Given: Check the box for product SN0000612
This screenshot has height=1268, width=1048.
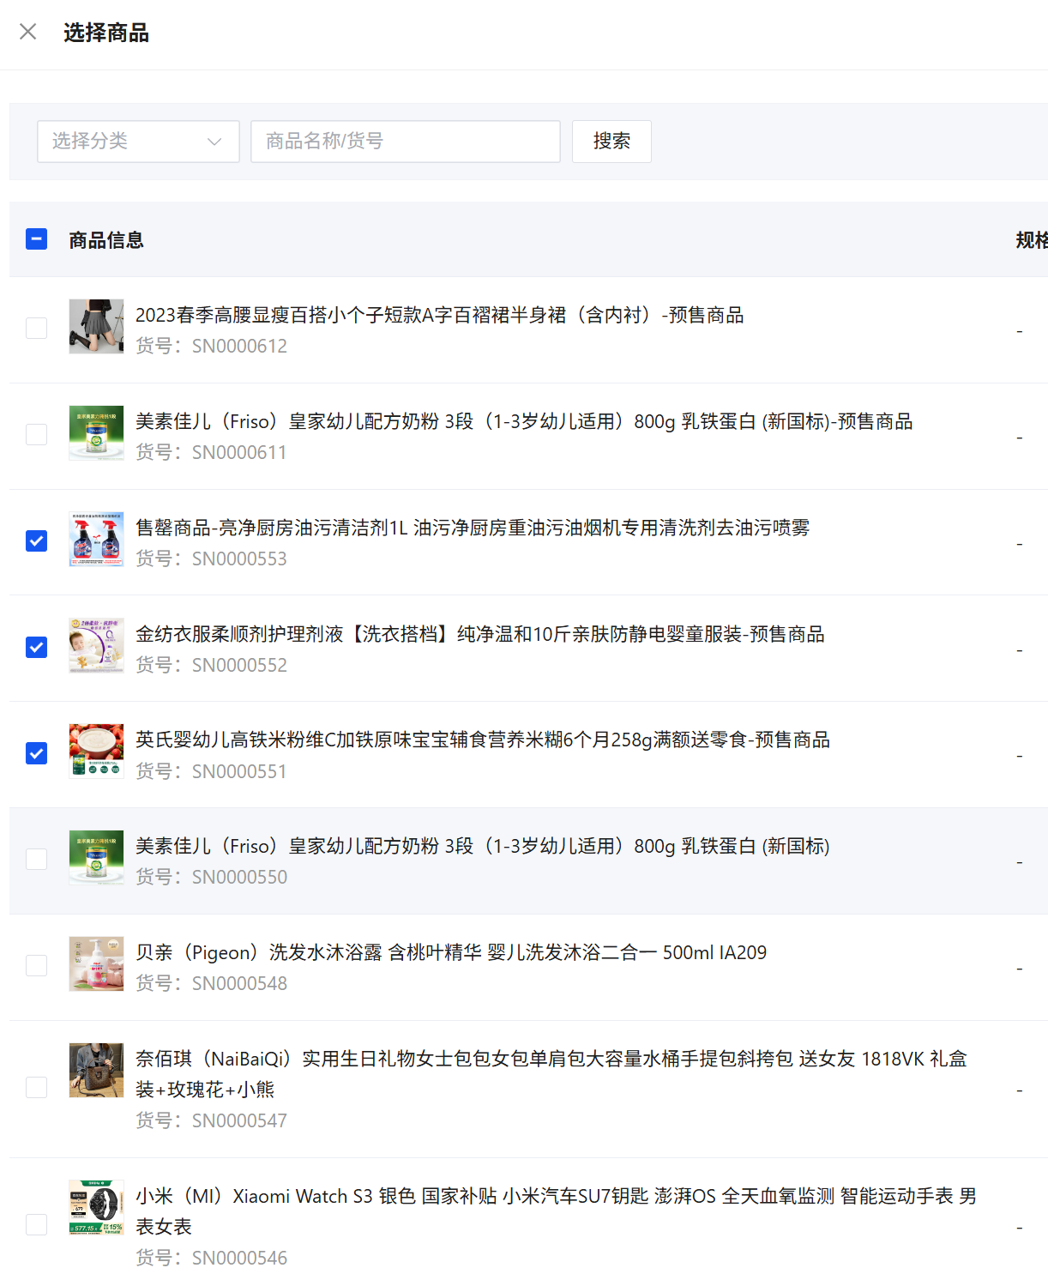Looking at the screenshot, I should [37, 329].
